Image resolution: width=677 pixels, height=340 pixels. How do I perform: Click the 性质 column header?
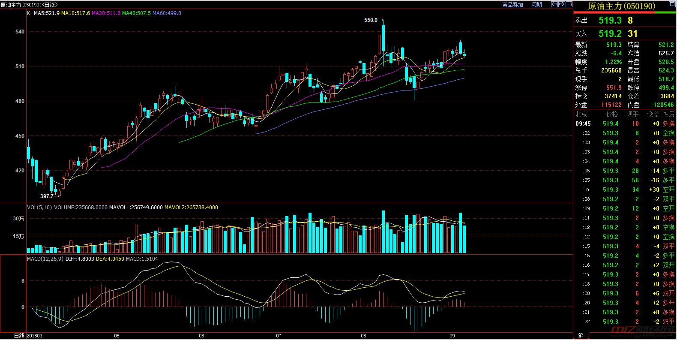(x=668, y=114)
